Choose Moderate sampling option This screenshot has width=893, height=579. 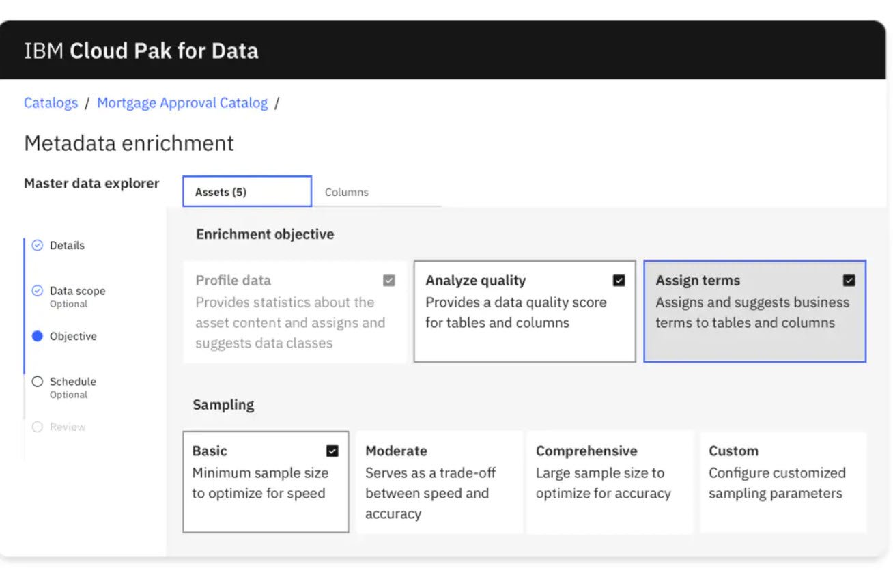(439, 481)
